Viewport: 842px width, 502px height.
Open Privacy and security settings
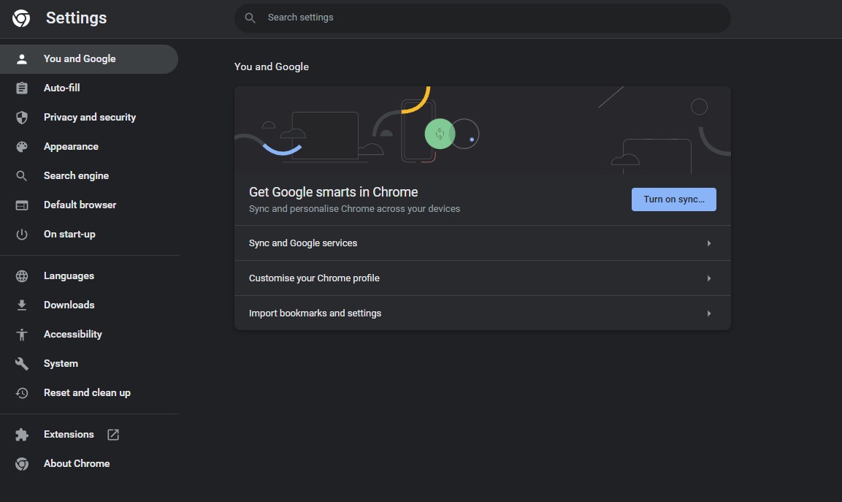pos(89,117)
